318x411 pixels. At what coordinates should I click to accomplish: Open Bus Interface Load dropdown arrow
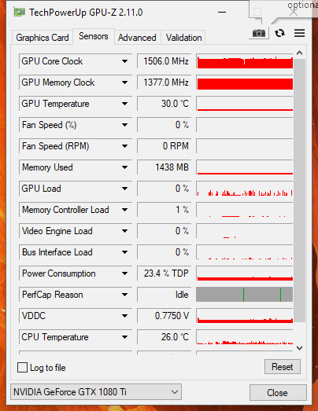tap(124, 252)
